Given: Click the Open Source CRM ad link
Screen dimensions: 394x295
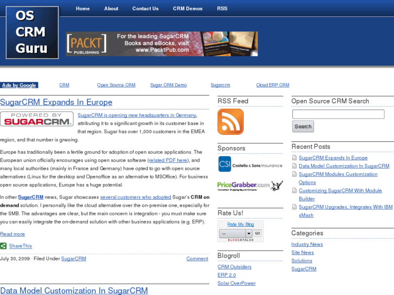Looking at the screenshot, I should click(116, 85).
